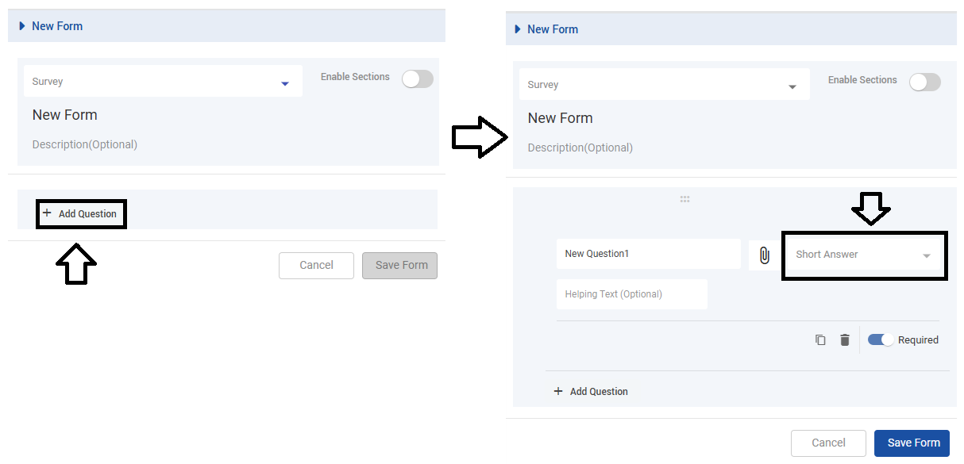Open the left Survey form type dropdown
This screenshot has width=964, height=464.
coord(284,82)
